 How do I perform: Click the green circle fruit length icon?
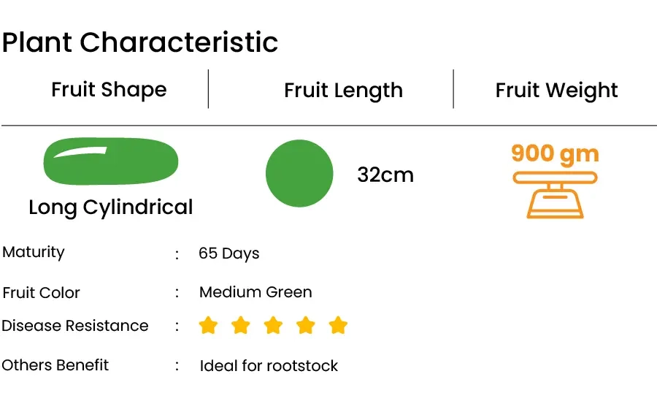[x=299, y=173]
